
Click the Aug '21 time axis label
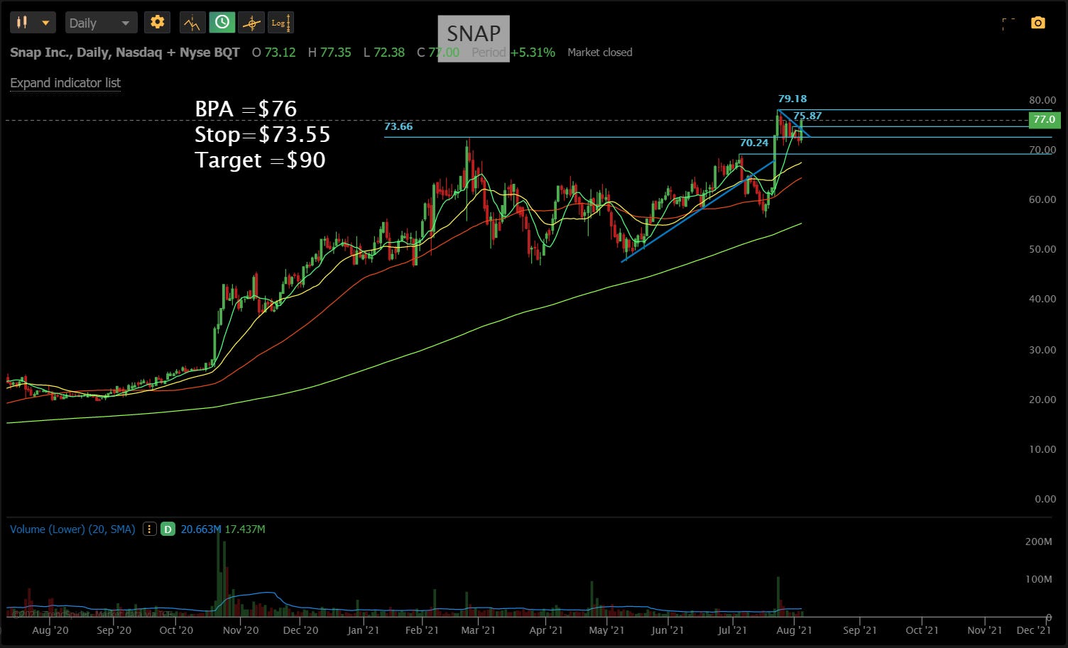click(x=795, y=630)
